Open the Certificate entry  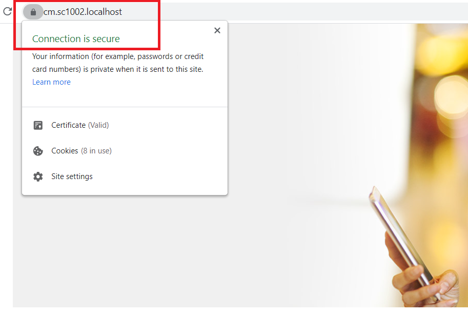(x=125, y=125)
